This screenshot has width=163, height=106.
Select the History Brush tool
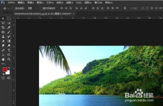9,36
